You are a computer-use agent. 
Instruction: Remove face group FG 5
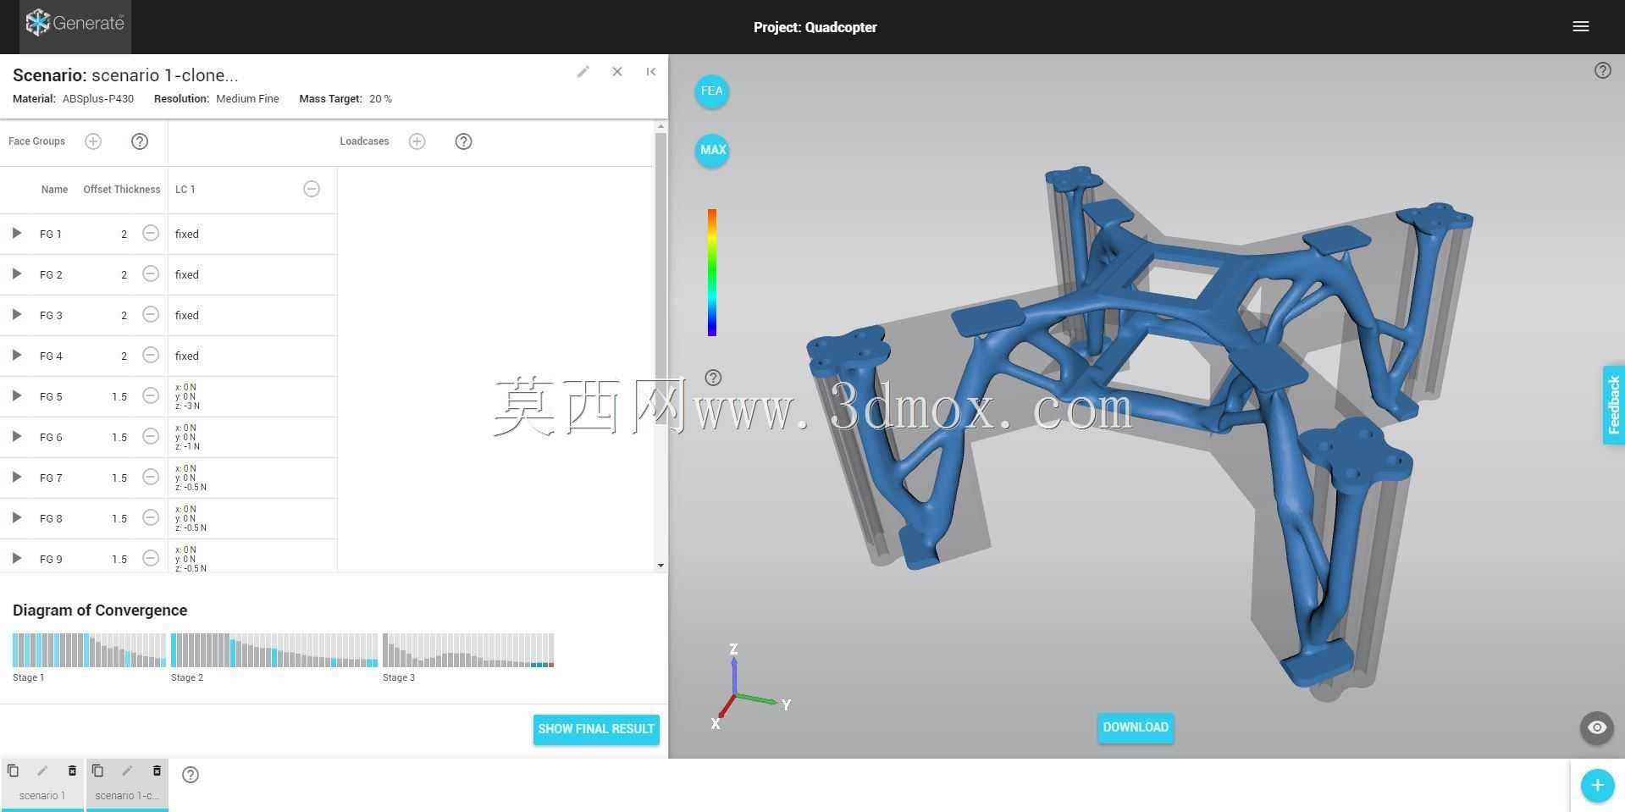151,395
